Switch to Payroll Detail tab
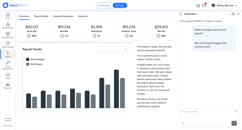The width and height of the screenshot is (242, 130). (41, 16)
